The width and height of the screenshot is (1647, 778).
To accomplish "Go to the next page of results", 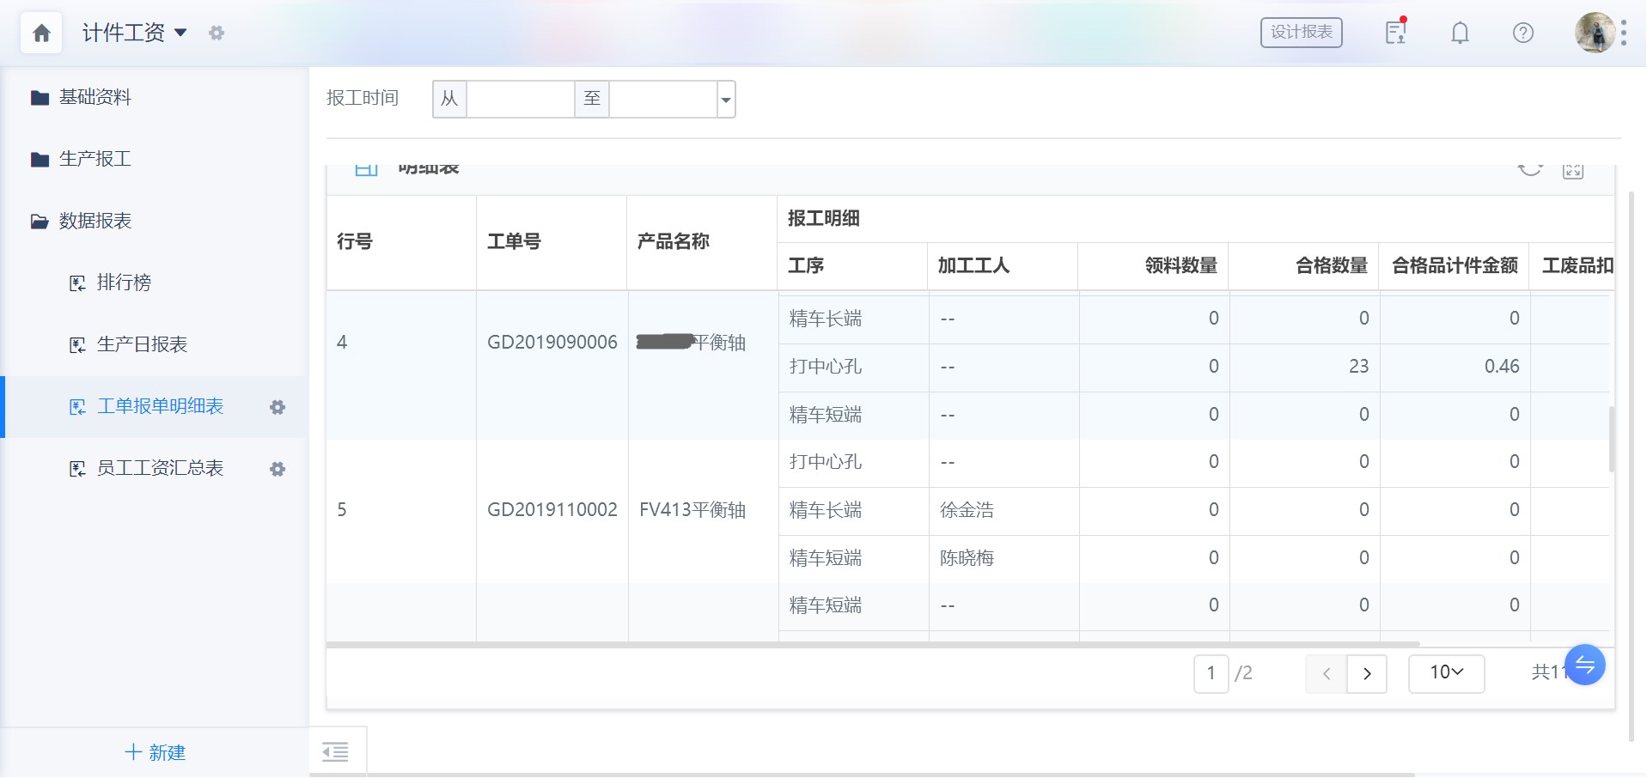I will click(1367, 673).
